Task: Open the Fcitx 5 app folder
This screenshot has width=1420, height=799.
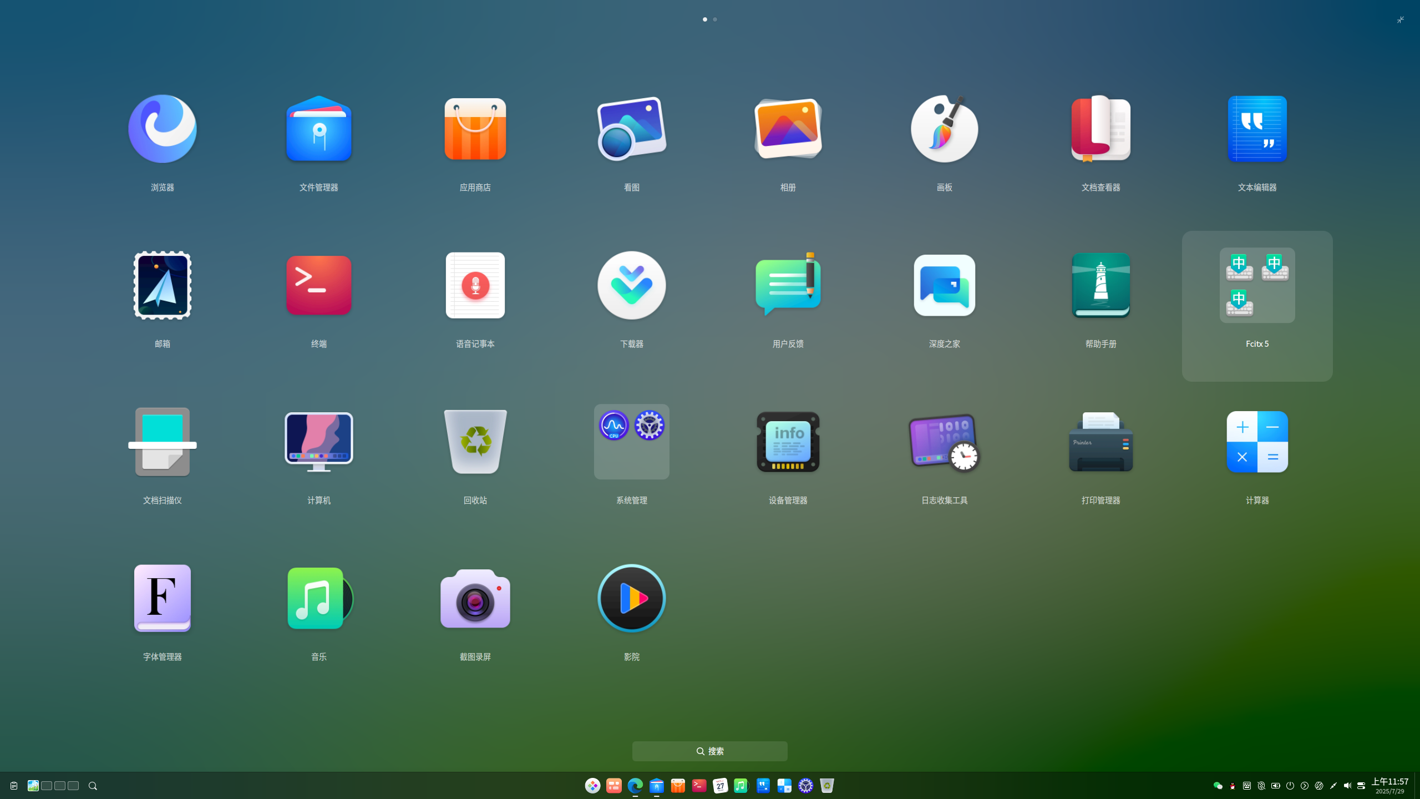Action: pyautogui.click(x=1257, y=285)
